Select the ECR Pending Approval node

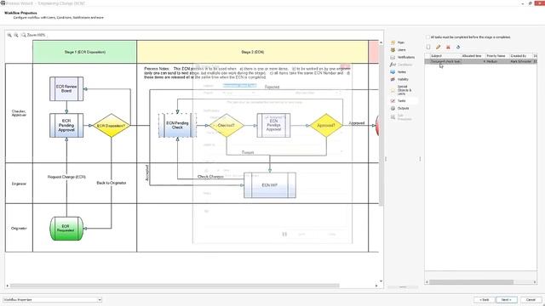[66, 125]
